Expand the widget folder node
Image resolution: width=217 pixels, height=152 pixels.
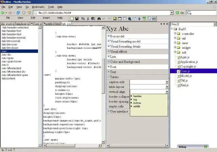point(175,47)
